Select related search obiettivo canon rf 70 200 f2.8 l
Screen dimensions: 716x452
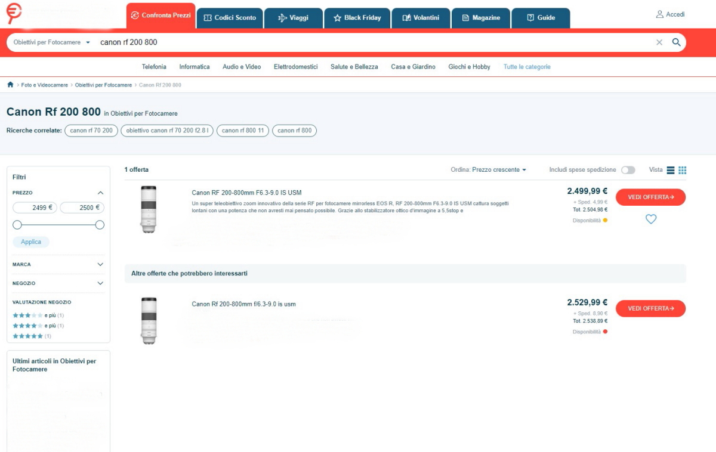click(x=167, y=131)
